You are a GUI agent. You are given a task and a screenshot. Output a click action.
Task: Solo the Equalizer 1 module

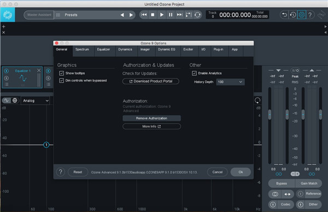click(x=7, y=78)
